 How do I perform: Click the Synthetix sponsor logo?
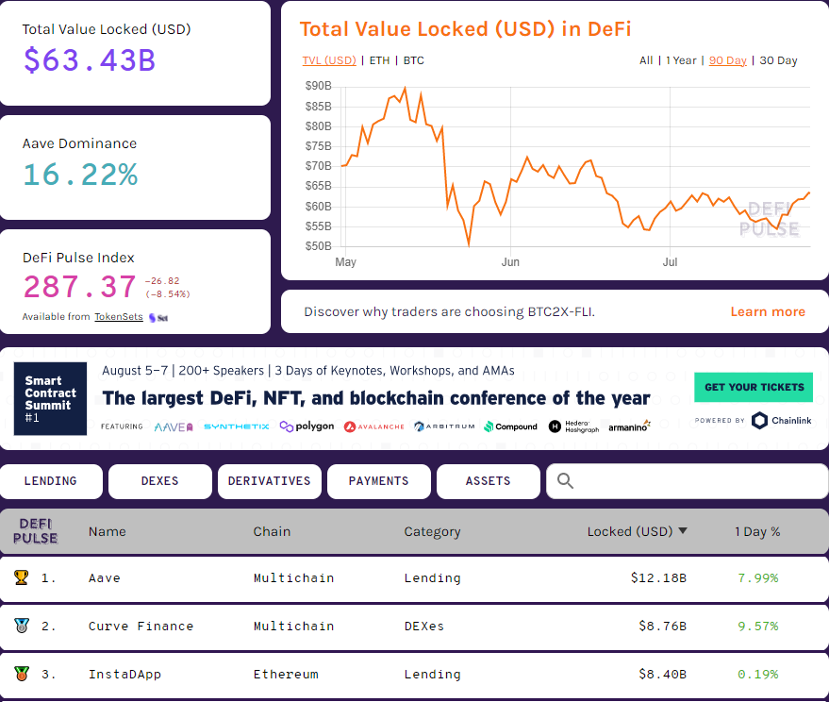236,426
